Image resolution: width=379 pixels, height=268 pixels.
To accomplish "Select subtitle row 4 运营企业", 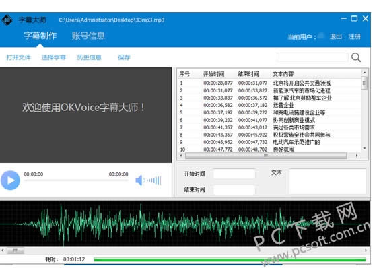I will 269,105.
